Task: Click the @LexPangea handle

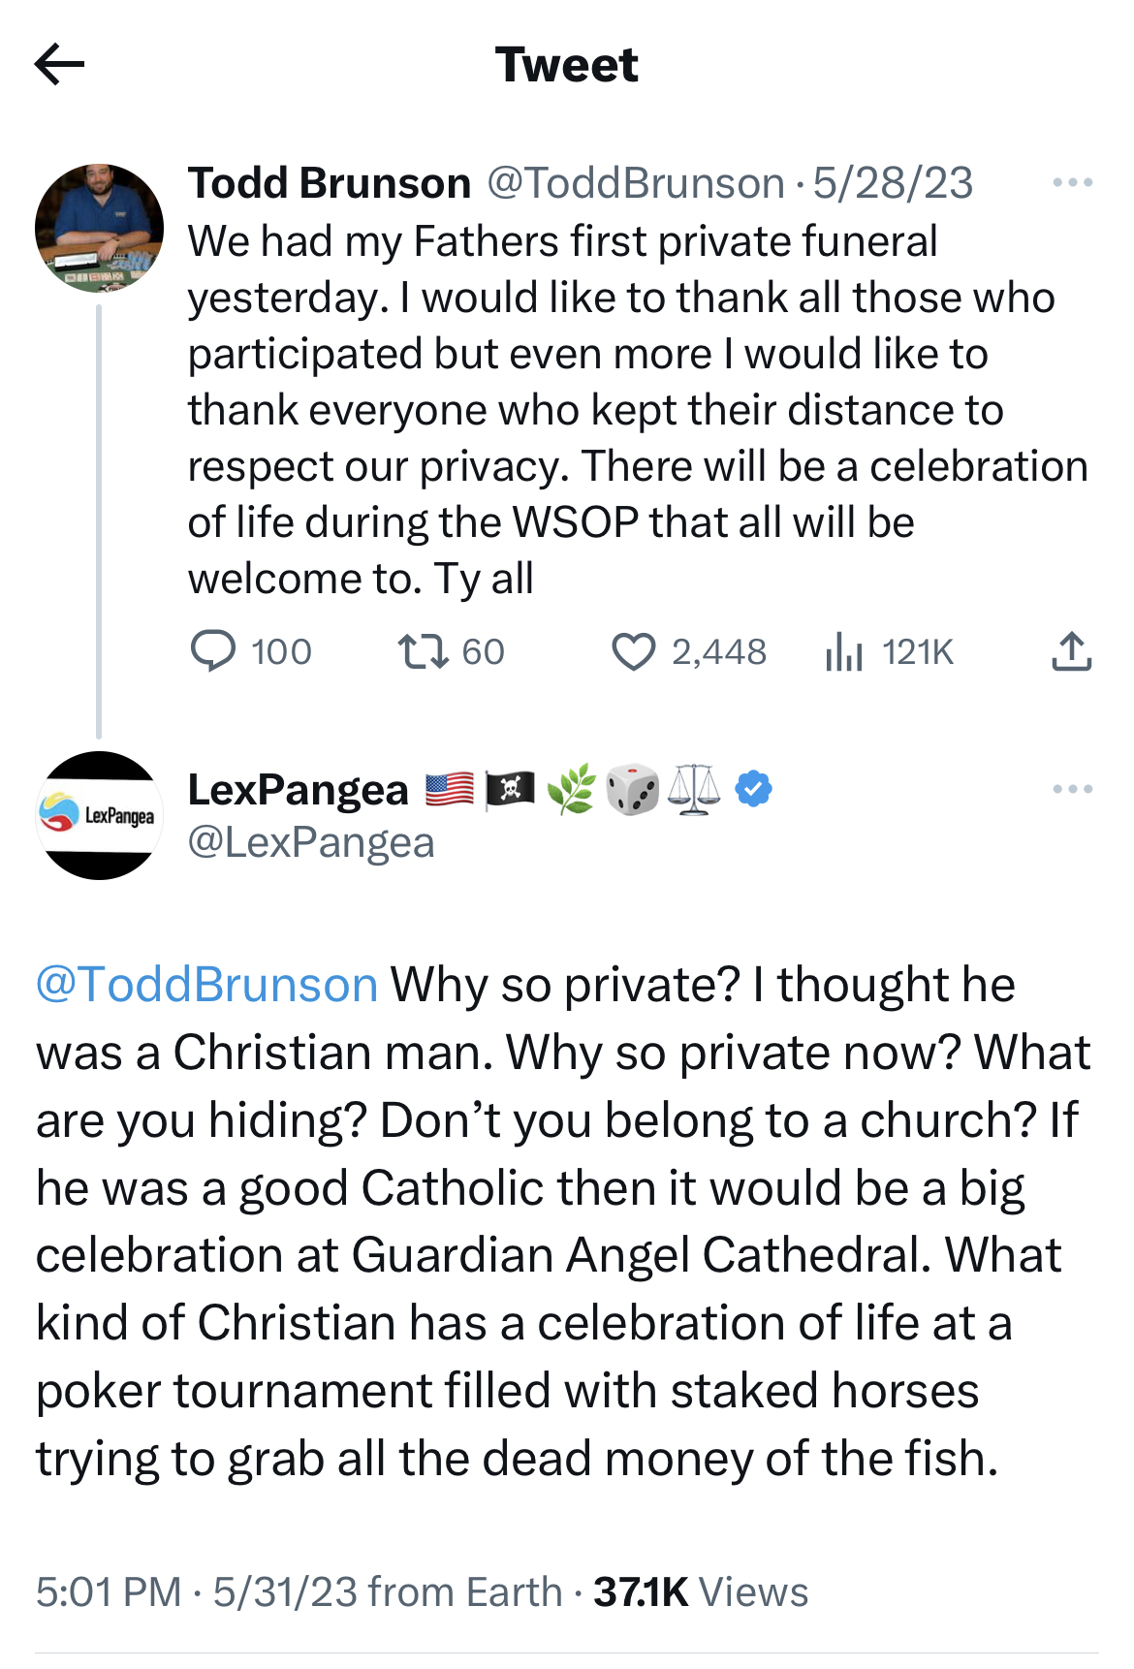Action: point(311,842)
